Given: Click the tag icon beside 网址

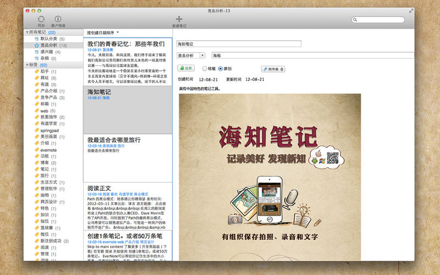Looking at the screenshot, I should [x=36, y=78].
